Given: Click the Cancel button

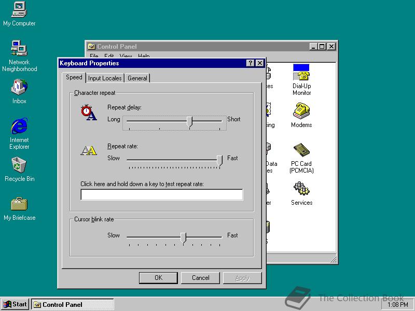Looking at the screenshot, I should (x=200, y=278).
